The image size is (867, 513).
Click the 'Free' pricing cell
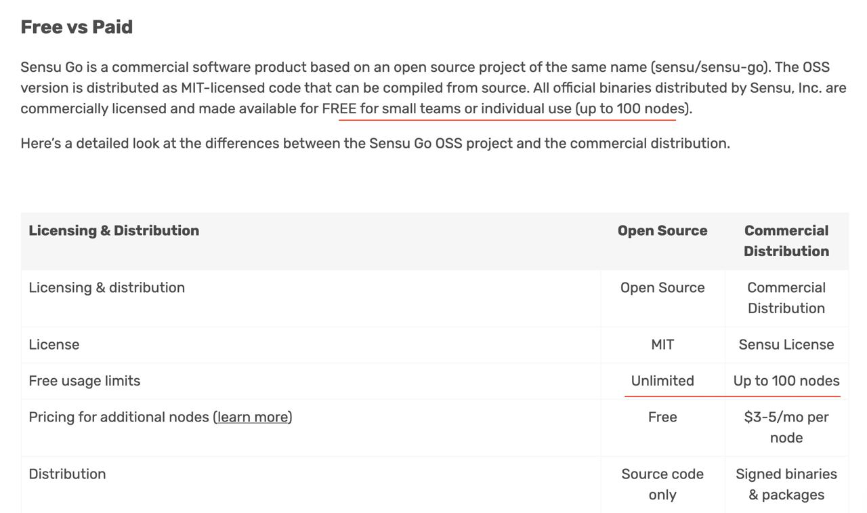pyautogui.click(x=662, y=417)
